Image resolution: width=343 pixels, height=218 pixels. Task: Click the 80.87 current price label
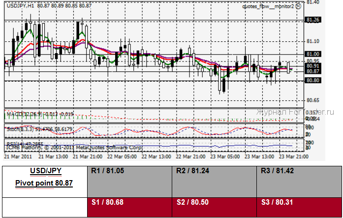(x=313, y=71)
